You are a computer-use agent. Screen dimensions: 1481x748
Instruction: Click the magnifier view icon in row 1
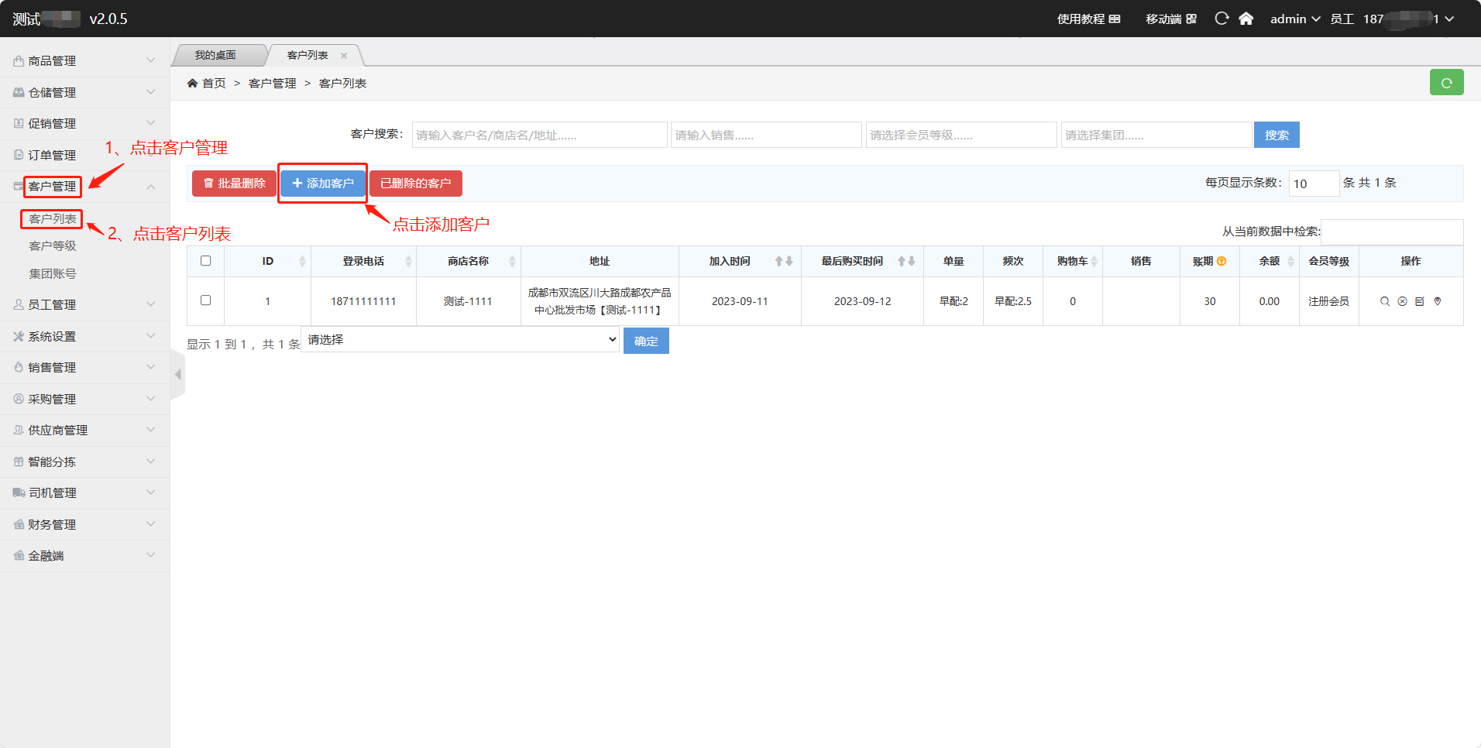[x=1384, y=301]
